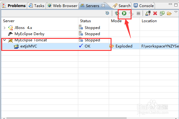179x119 pixels.
Task: Open the Tasks tab
Action: [36, 6]
